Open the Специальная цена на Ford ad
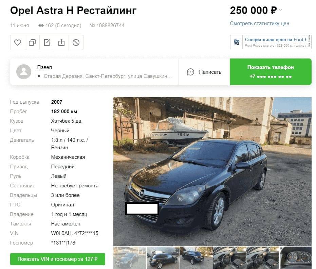 pos(271,42)
